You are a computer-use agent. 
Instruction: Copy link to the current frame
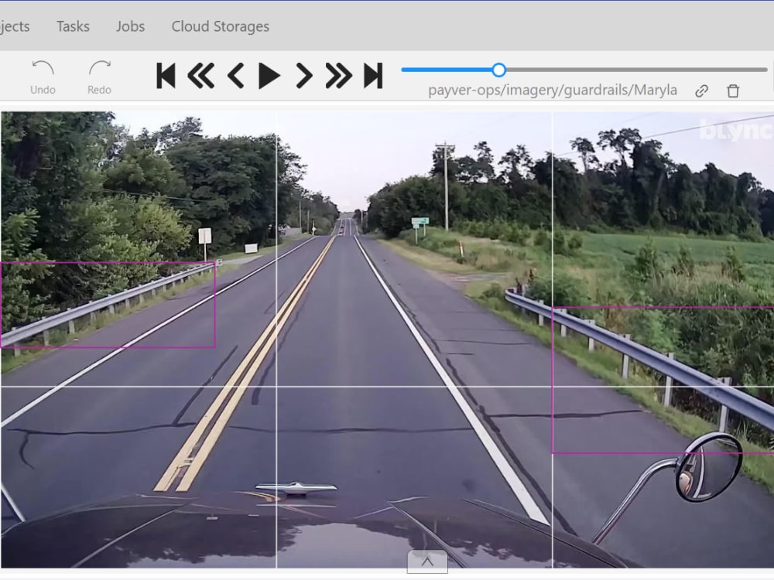pos(701,90)
